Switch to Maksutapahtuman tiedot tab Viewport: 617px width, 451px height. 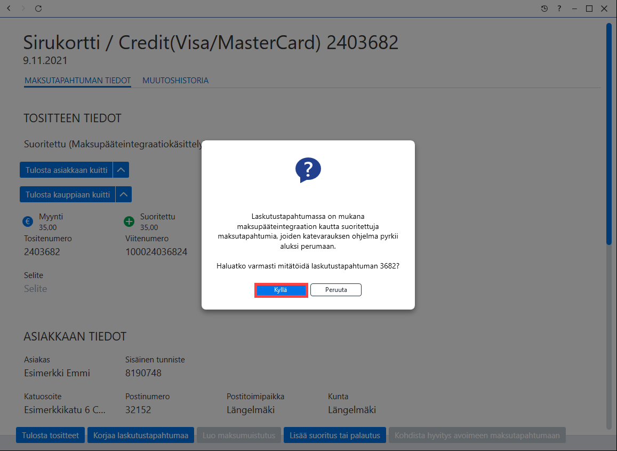coord(77,81)
